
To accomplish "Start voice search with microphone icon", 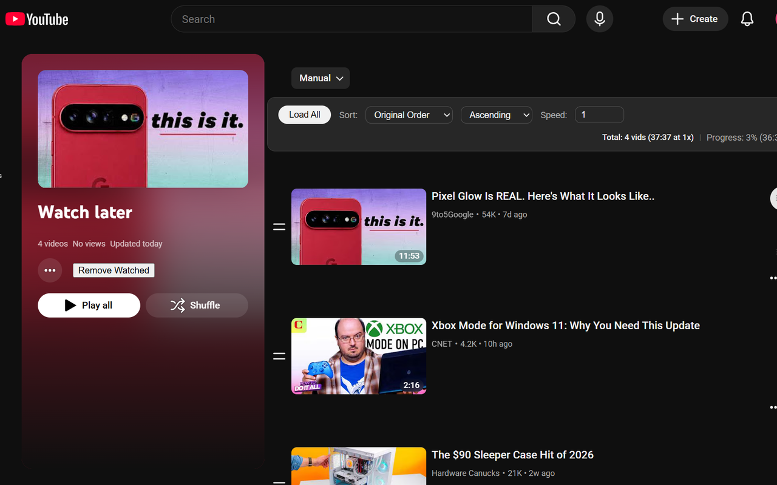I will (600, 19).
